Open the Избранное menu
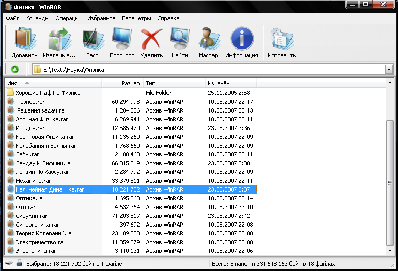Image resolution: width=398 pixels, height=271 pixels. click(101, 18)
